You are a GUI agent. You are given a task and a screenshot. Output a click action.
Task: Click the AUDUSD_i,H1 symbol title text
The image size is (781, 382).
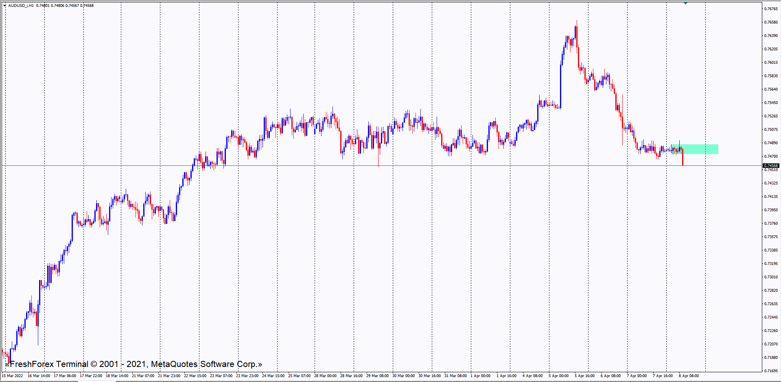tap(21, 6)
